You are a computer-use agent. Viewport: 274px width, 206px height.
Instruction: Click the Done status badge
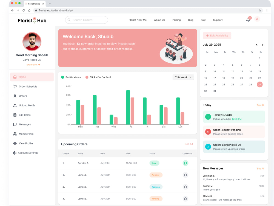pos(154,163)
